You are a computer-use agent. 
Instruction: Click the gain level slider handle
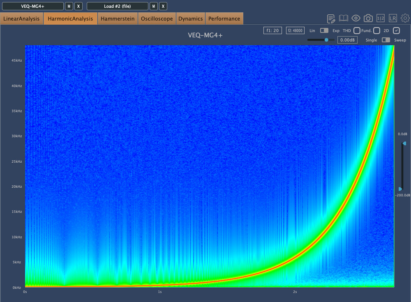pyautogui.click(x=326, y=40)
